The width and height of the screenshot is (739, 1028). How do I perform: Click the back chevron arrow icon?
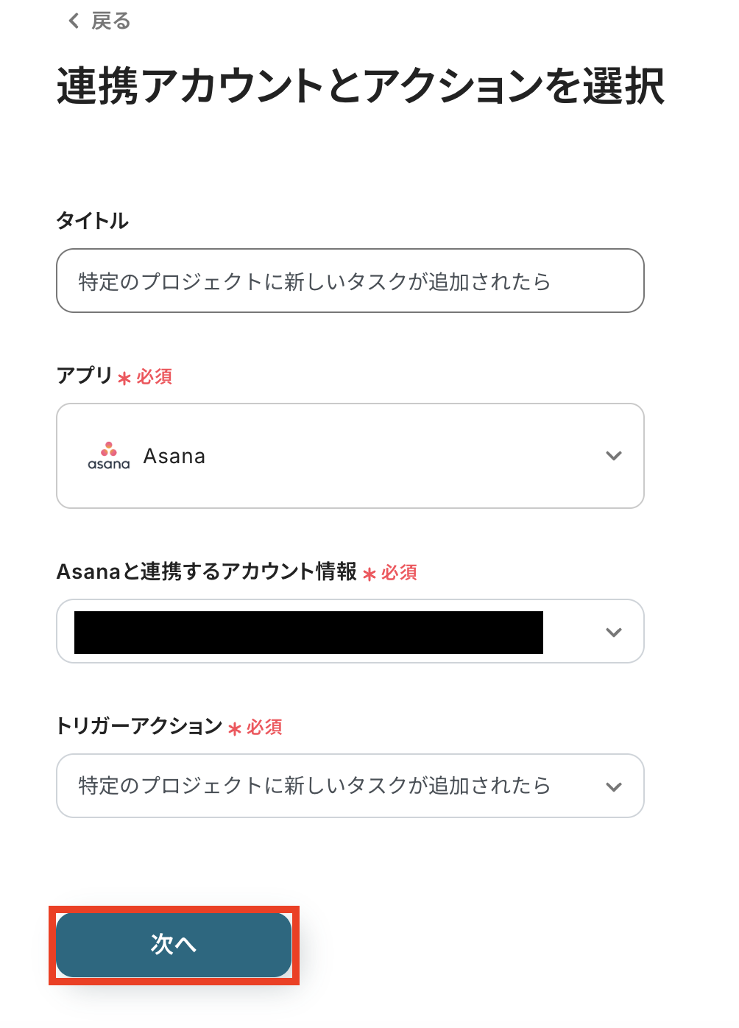click(x=74, y=21)
